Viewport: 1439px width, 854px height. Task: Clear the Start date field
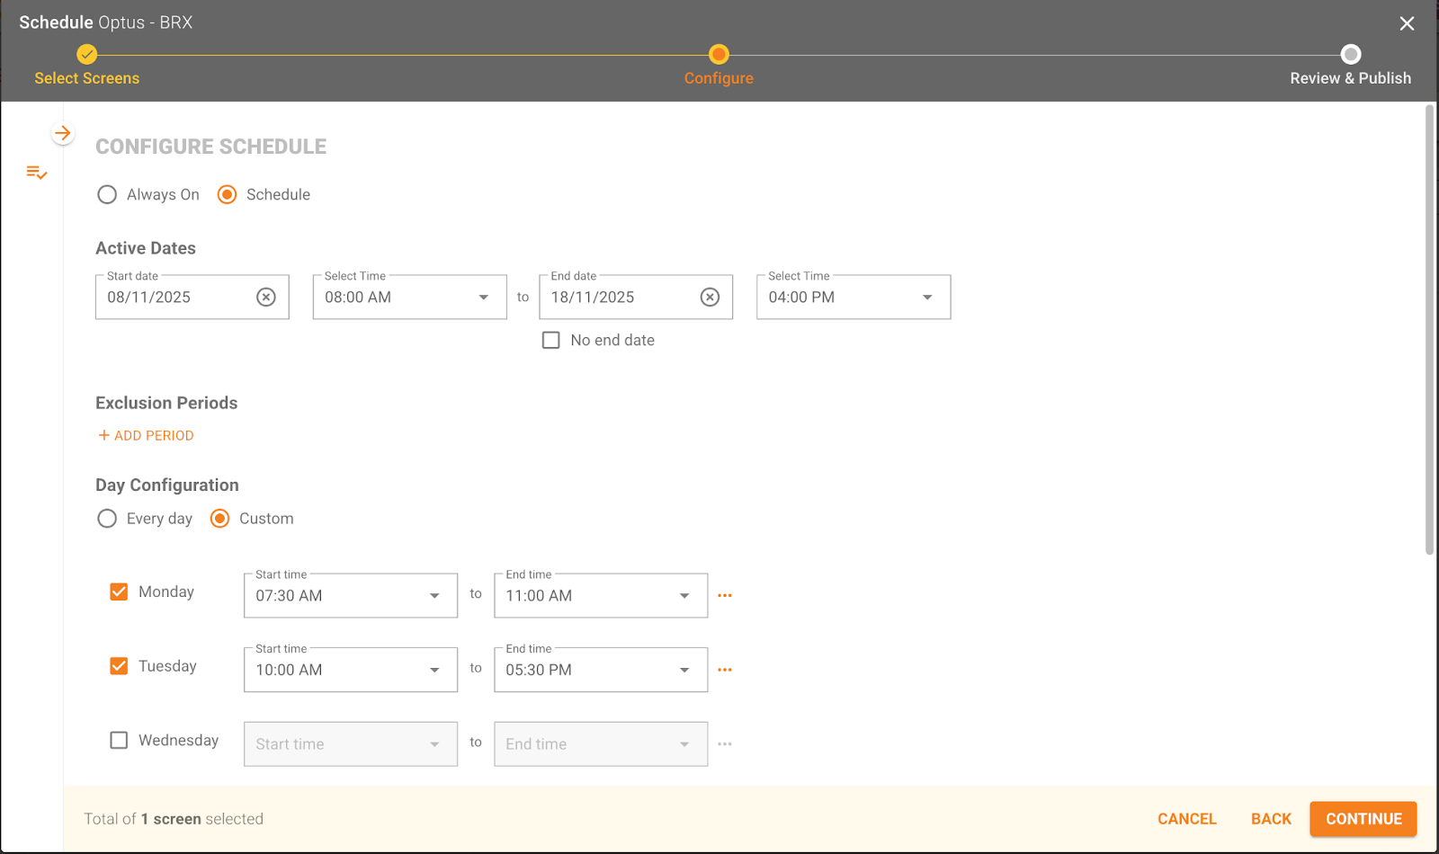click(x=266, y=298)
